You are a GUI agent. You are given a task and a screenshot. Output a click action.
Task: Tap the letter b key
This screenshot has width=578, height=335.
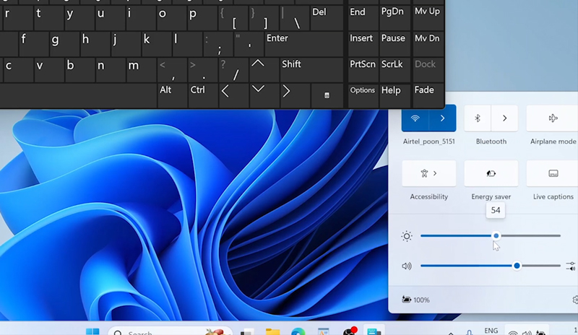80,69
